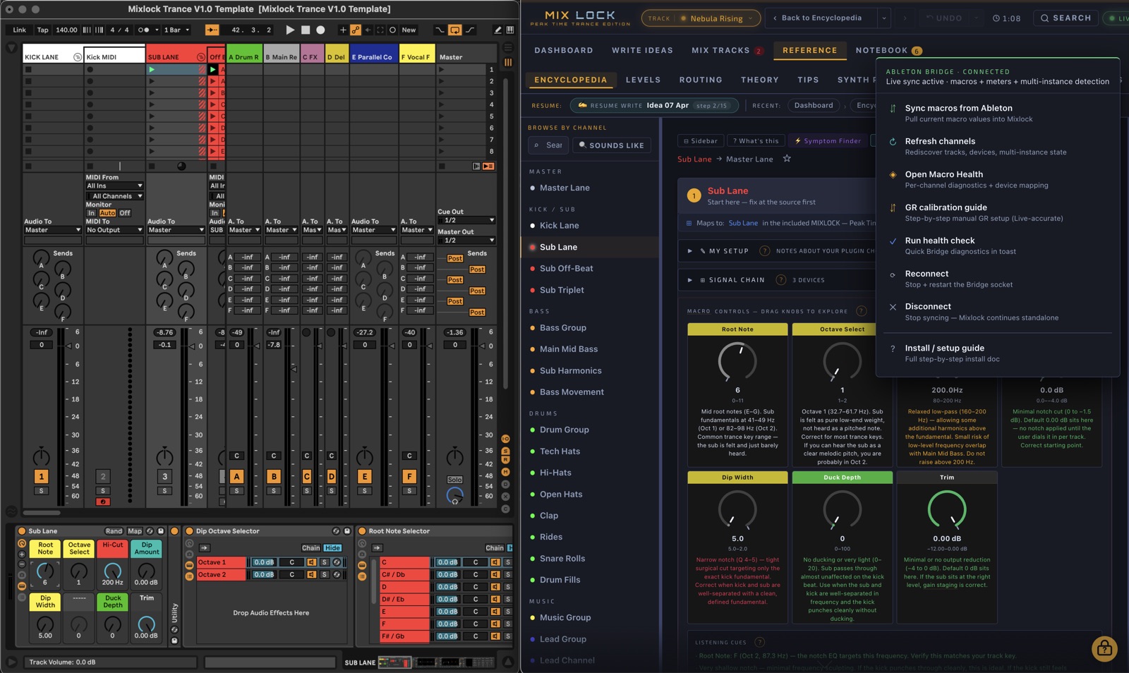Toggle the Sub Lane rack device on/off

coord(21,531)
